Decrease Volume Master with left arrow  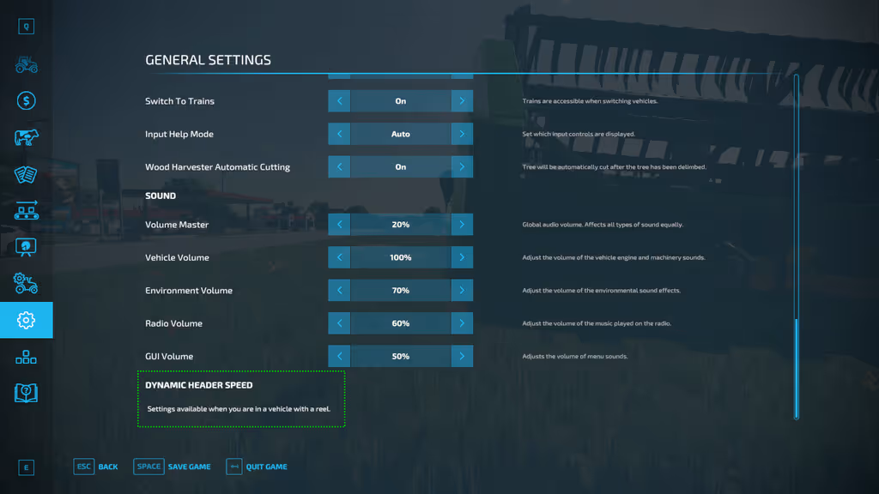click(x=339, y=225)
